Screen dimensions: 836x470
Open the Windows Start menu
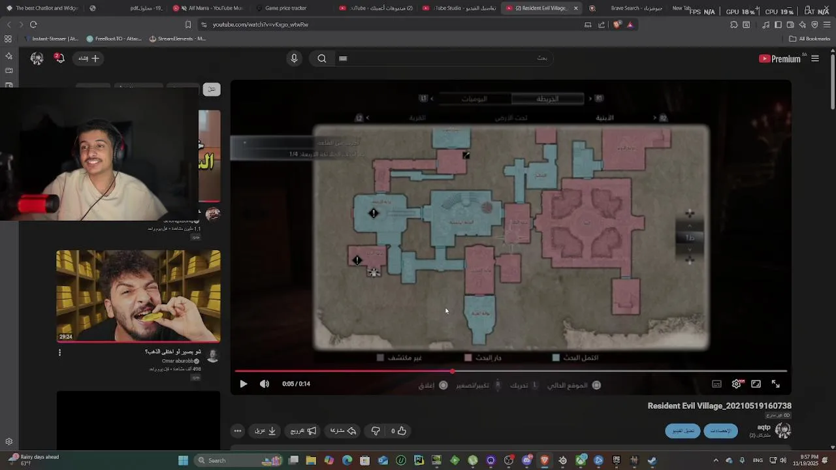pyautogui.click(x=184, y=460)
